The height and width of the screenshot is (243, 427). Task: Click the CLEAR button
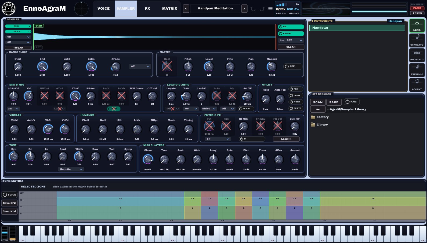[291, 47]
